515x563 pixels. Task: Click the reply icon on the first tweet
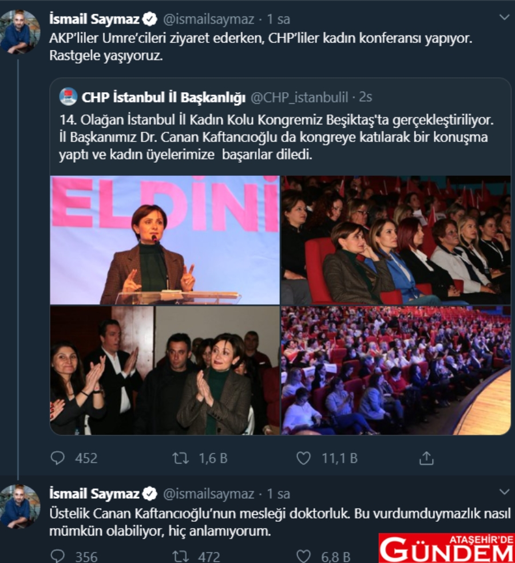click(58, 458)
